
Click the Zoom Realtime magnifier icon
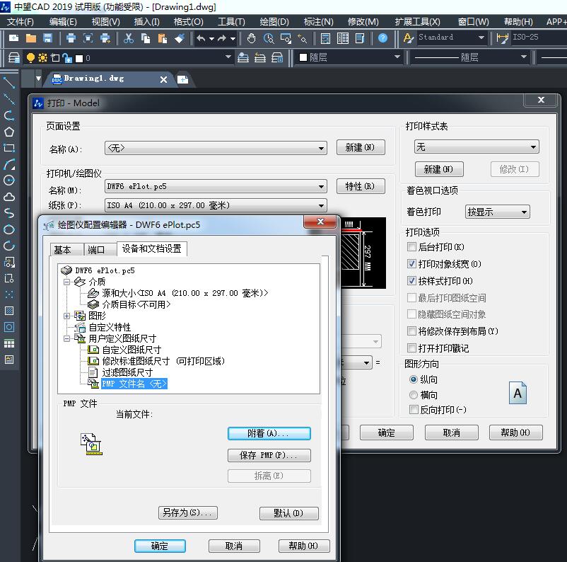(x=269, y=38)
